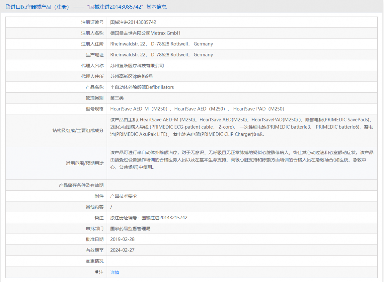Click the 产品储存条件及有效期 label
Image resolution: width=384 pixels, height=282 pixels.
point(81,185)
